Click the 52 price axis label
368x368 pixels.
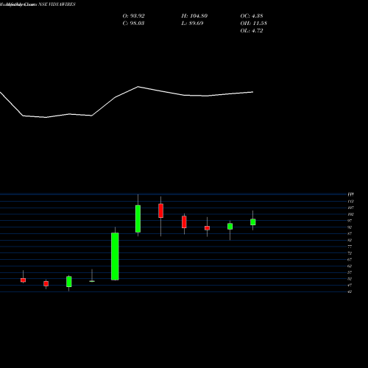pyautogui.click(x=350, y=279)
